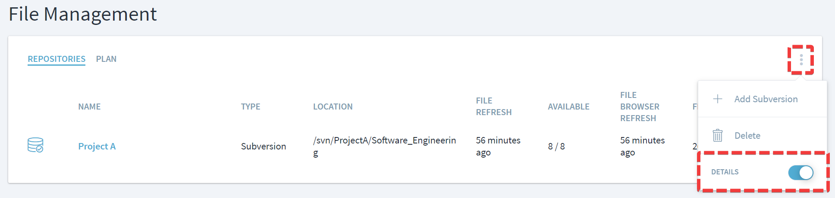Click the AVAILABLE column header
Screen dimensions: 835x198
tap(568, 107)
